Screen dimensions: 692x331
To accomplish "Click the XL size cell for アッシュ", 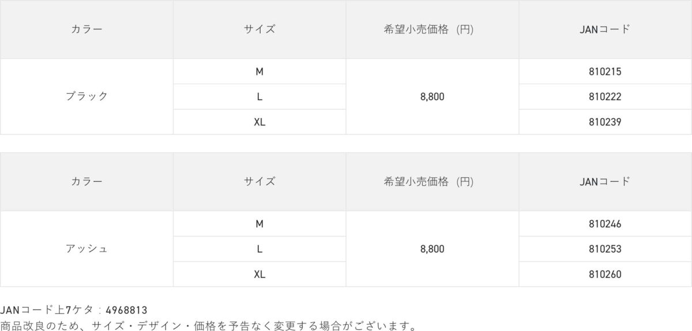I will click(x=259, y=275).
